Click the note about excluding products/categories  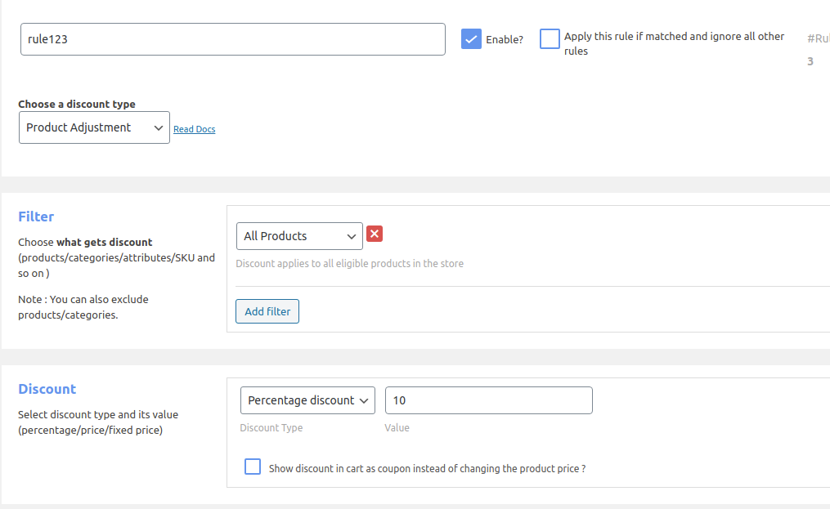tap(83, 307)
